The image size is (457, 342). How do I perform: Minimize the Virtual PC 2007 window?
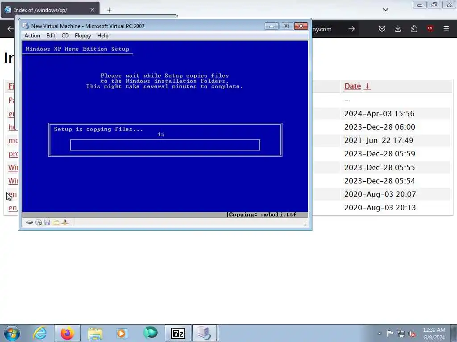271,26
